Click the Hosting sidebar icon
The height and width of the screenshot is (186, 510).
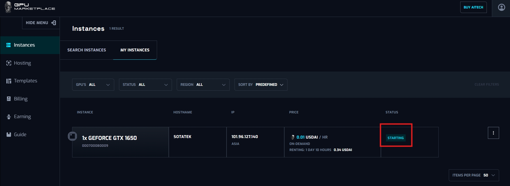(9, 63)
